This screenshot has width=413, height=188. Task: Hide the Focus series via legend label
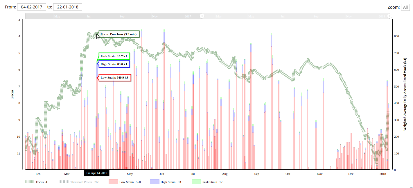pyautogui.click(x=40, y=182)
